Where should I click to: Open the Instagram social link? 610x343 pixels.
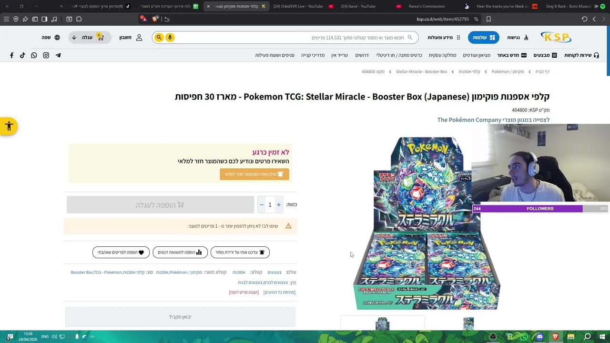(x=46, y=55)
